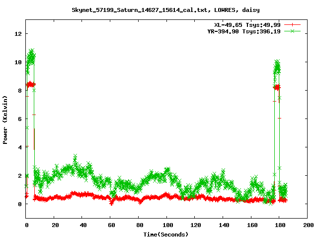This screenshot has width=318, height=239.
Task: Click the x-axis tick label 60
Action: (111, 225)
